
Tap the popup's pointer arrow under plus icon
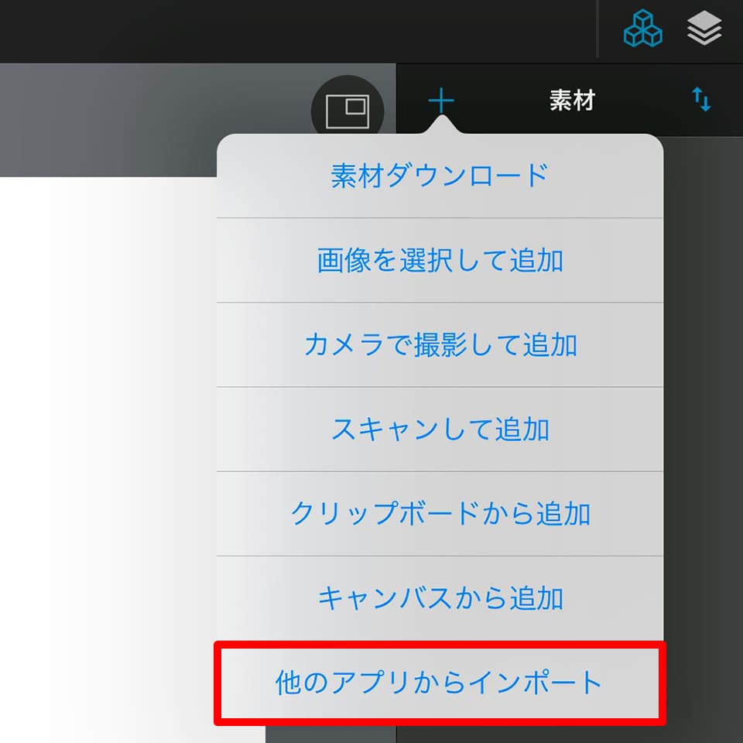[x=442, y=125]
